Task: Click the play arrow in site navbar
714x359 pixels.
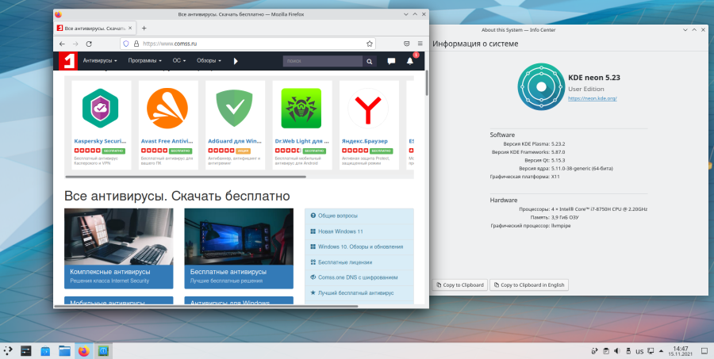Action: tap(236, 61)
